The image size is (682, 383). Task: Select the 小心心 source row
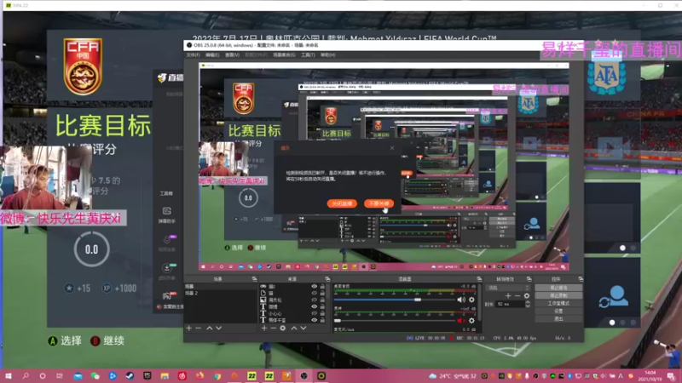(292, 313)
